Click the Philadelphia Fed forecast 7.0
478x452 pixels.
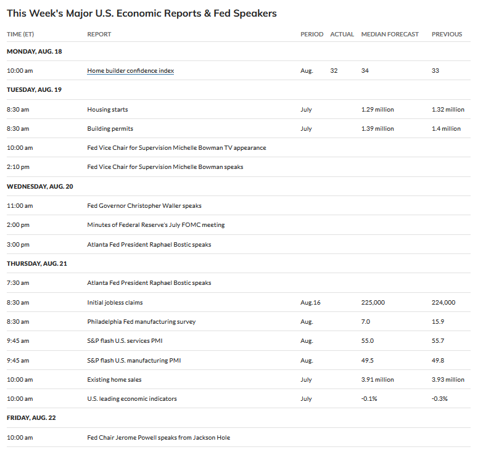click(366, 321)
